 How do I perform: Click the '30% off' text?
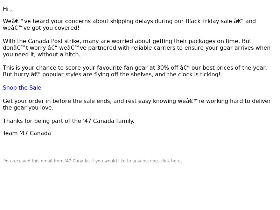coord(167,68)
